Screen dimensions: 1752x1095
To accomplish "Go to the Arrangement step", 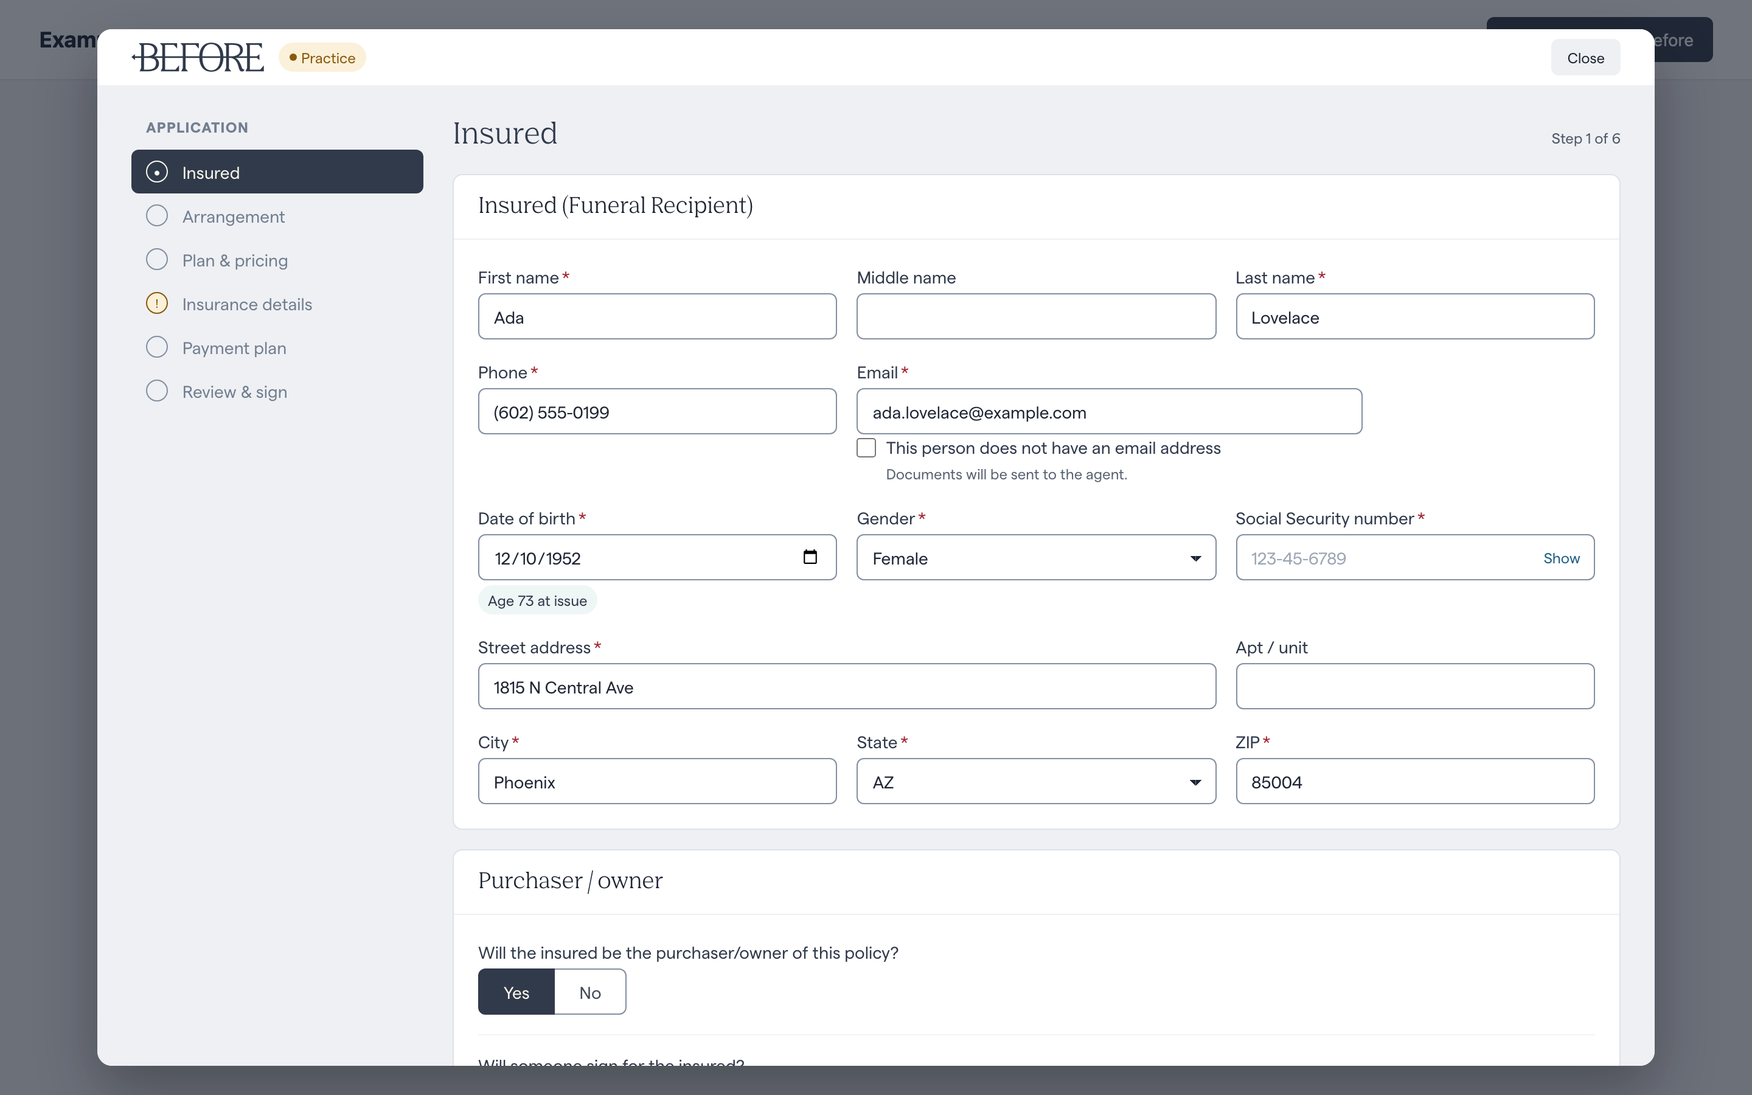I will [277, 216].
